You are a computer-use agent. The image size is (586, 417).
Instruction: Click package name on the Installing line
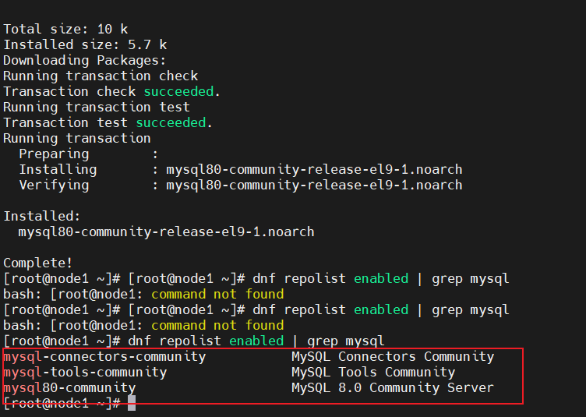(x=314, y=170)
